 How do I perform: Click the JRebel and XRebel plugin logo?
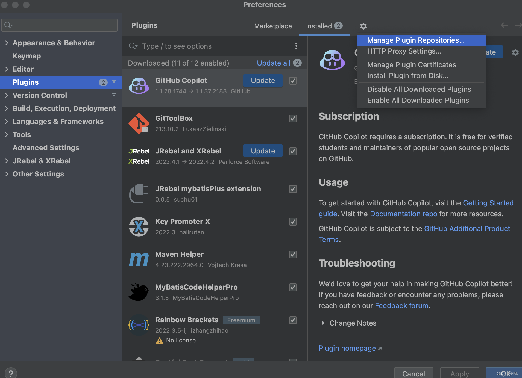click(x=139, y=156)
